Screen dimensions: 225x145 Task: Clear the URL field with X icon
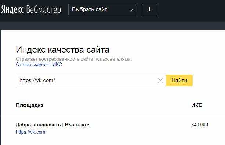[160, 80]
